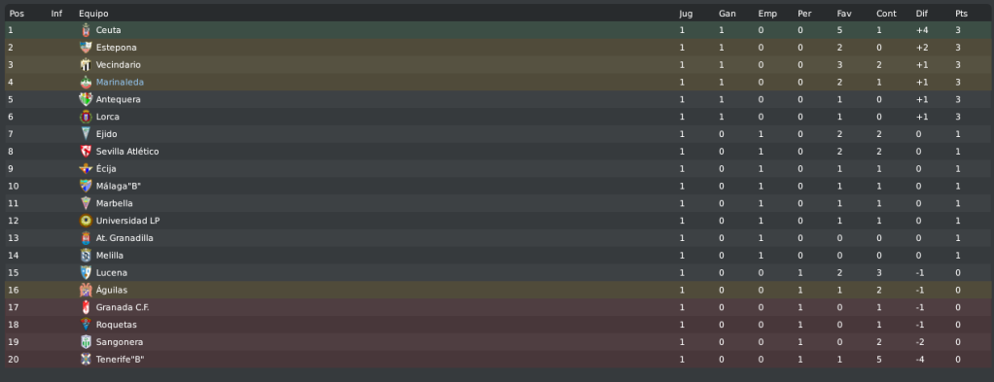The image size is (994, 382).
Task: Click the Pos column header
Action: tap(17, 14)
